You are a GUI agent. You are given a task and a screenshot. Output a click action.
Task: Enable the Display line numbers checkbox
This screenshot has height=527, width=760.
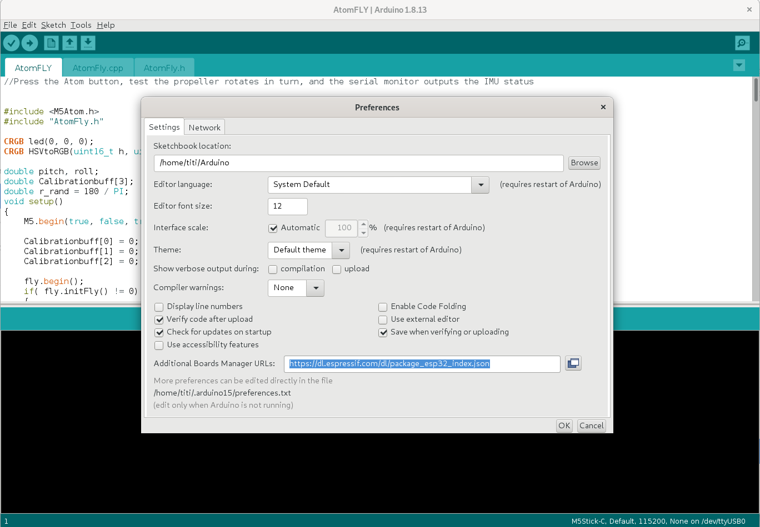pyautogui.click(x=159, y=307)
